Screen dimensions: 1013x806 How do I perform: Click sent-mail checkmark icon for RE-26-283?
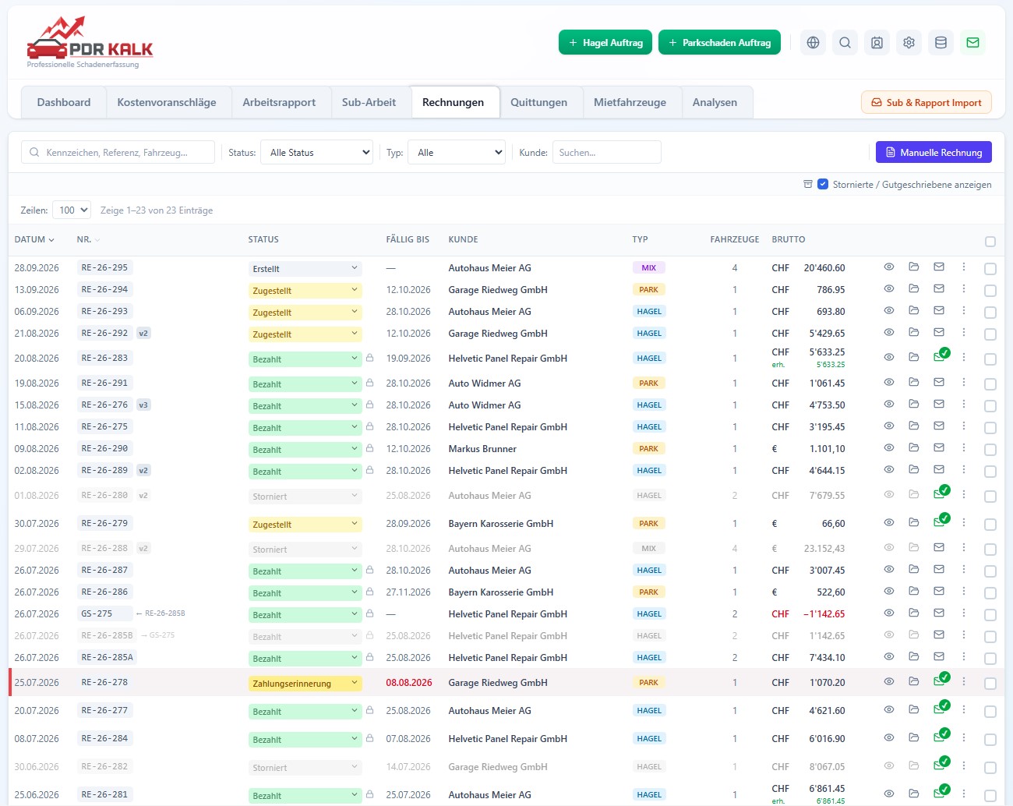tap(941, 355)
